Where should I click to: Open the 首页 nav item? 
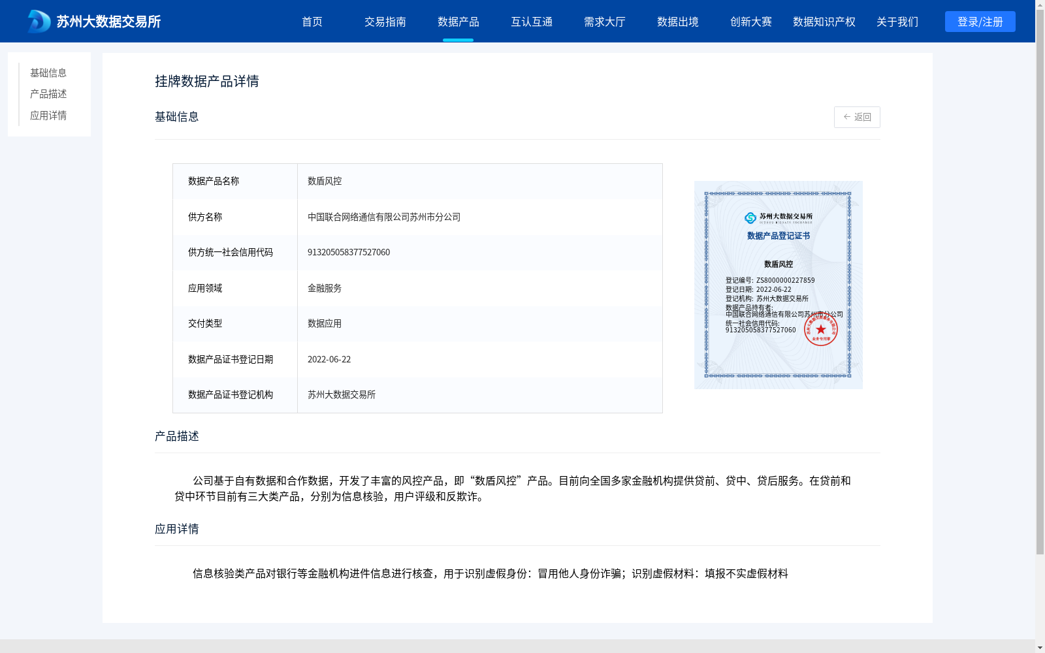click(x=312, y=22)
